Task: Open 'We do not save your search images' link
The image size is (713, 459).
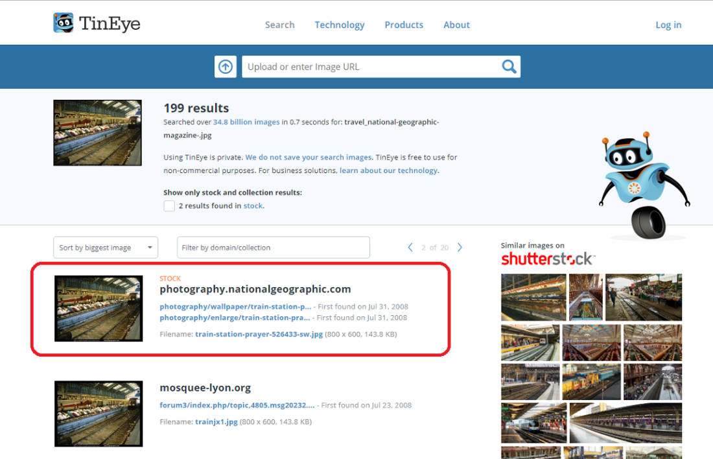Action: 309,158
